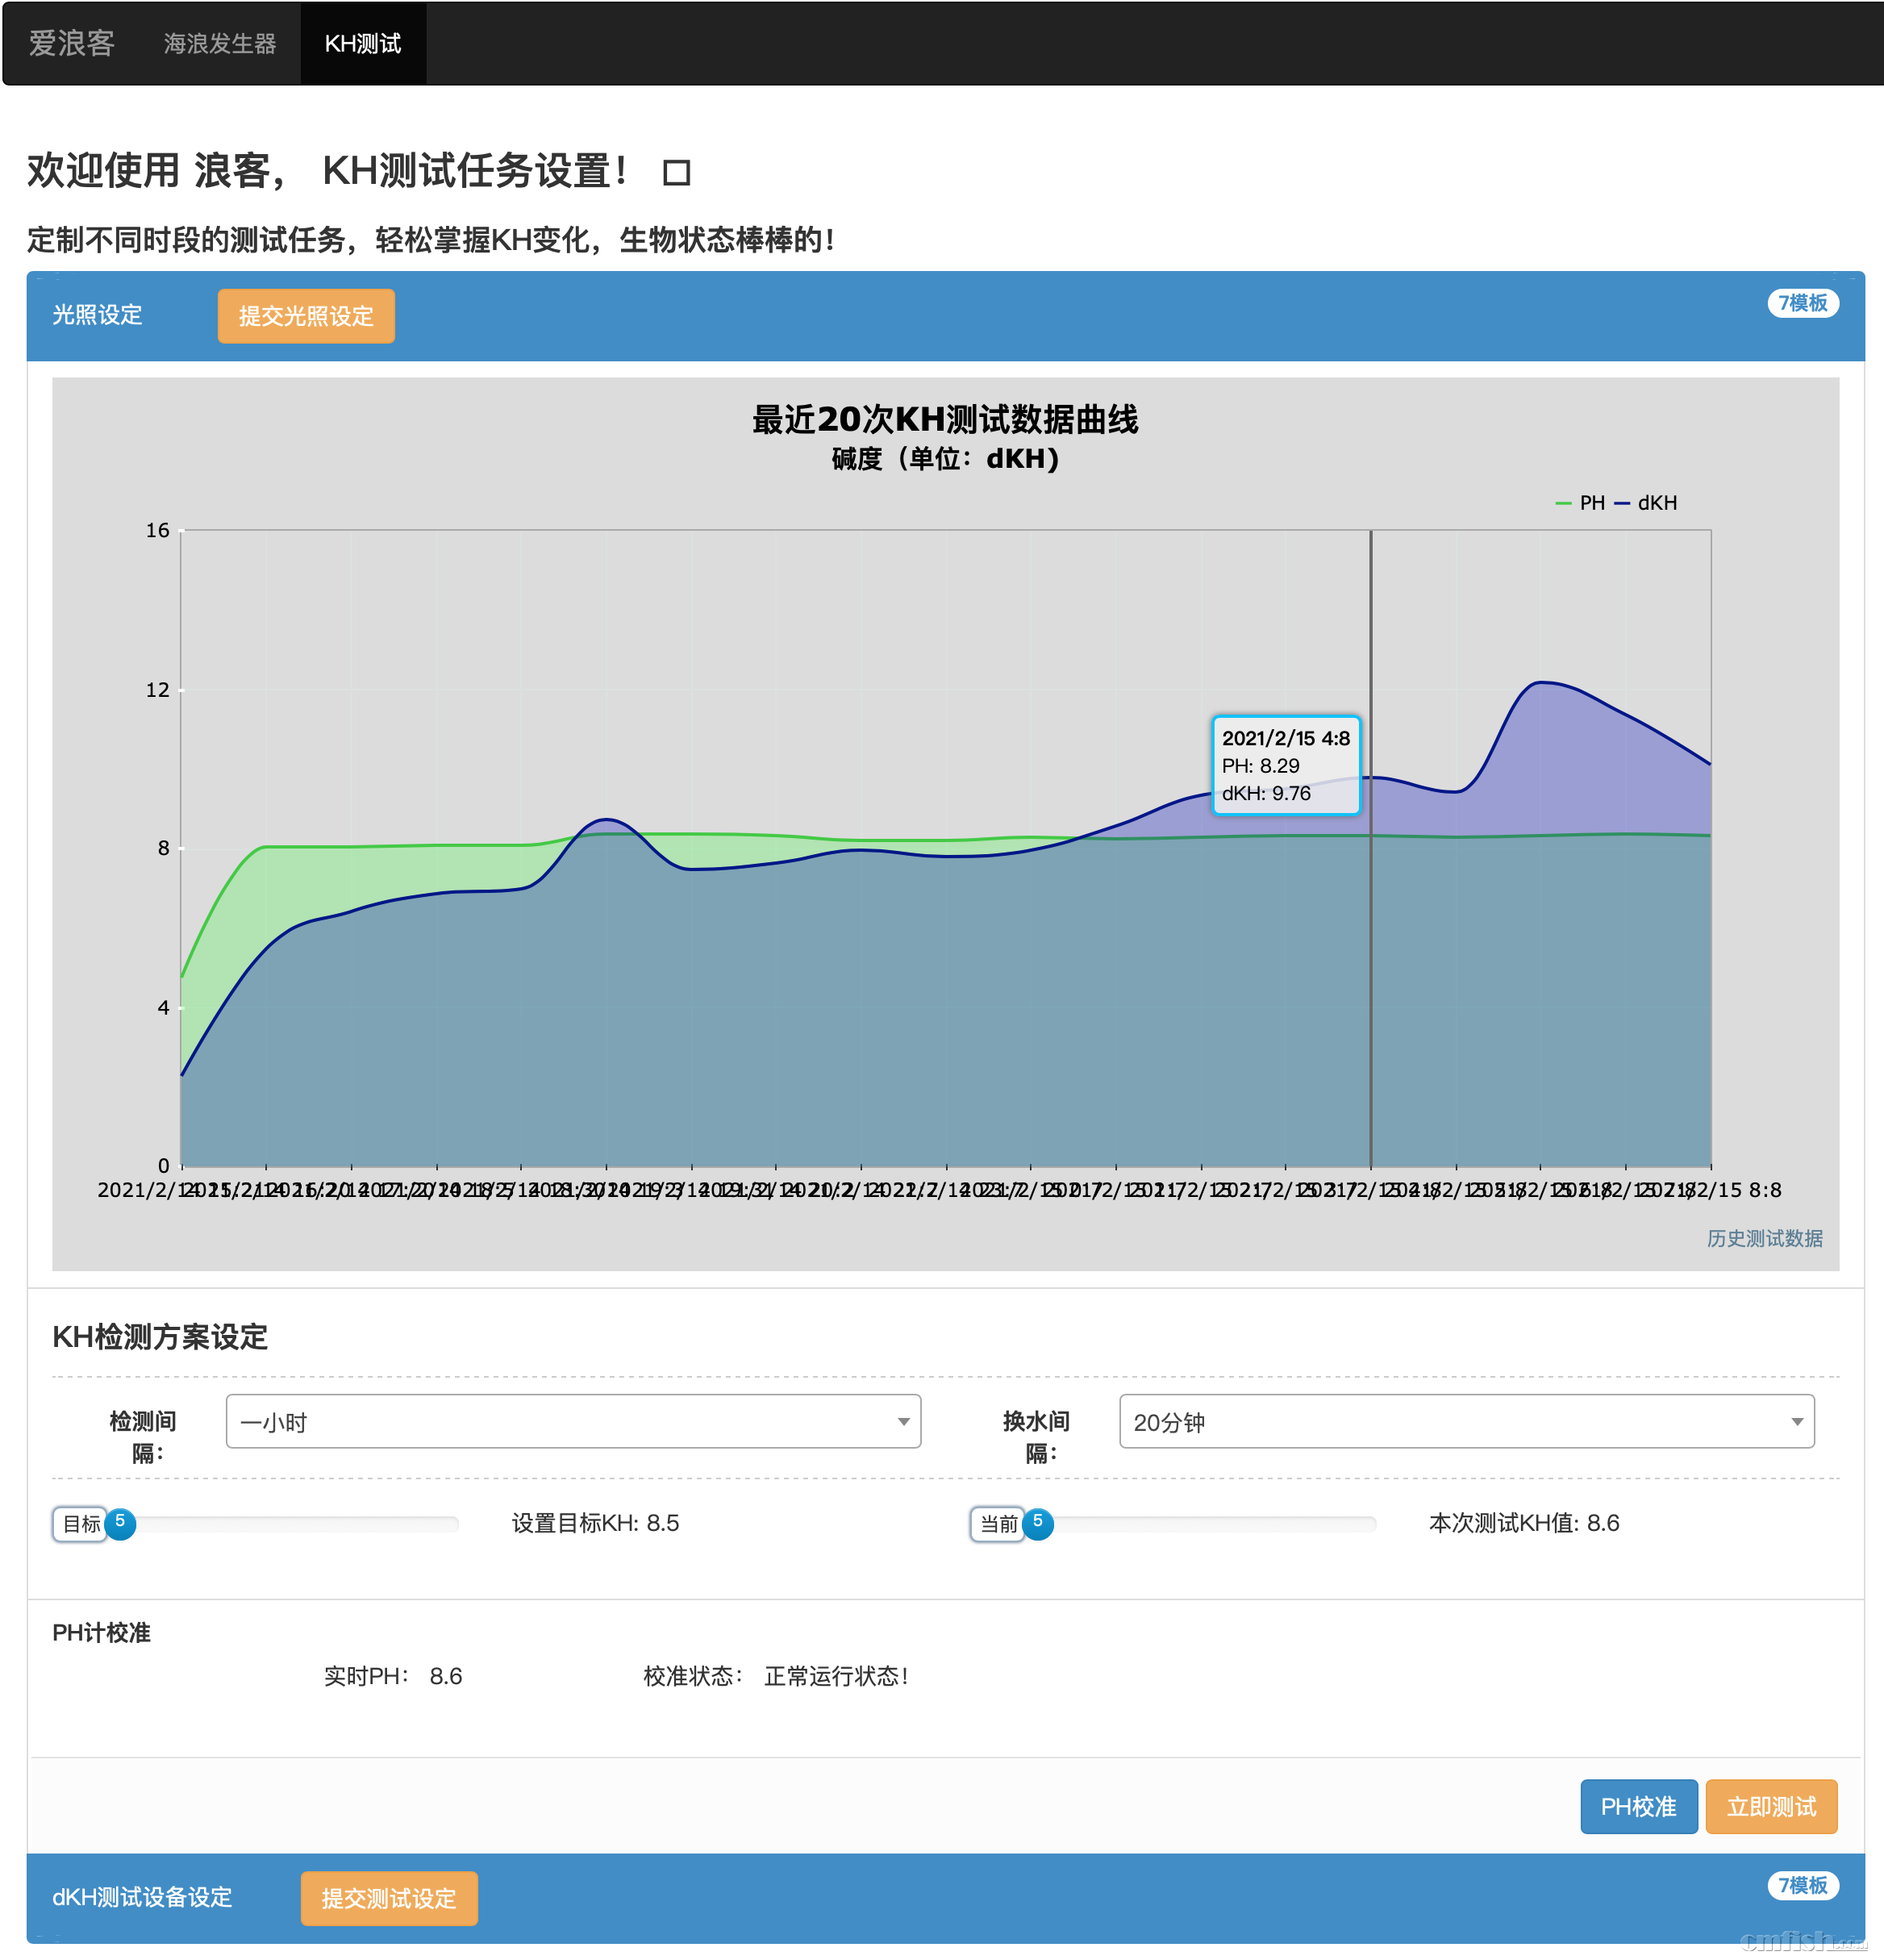Viewport: 1884px width, 1960px height.
Task: Click the 爱浪客 brand logo
Action: click(x=72, y=44)
